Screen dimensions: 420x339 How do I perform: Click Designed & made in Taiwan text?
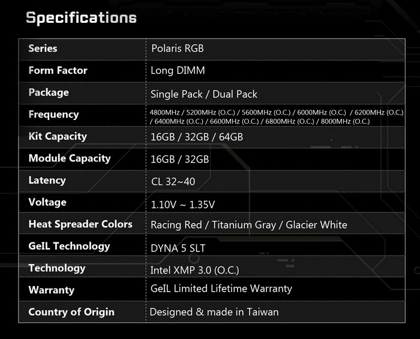point(214,312)
